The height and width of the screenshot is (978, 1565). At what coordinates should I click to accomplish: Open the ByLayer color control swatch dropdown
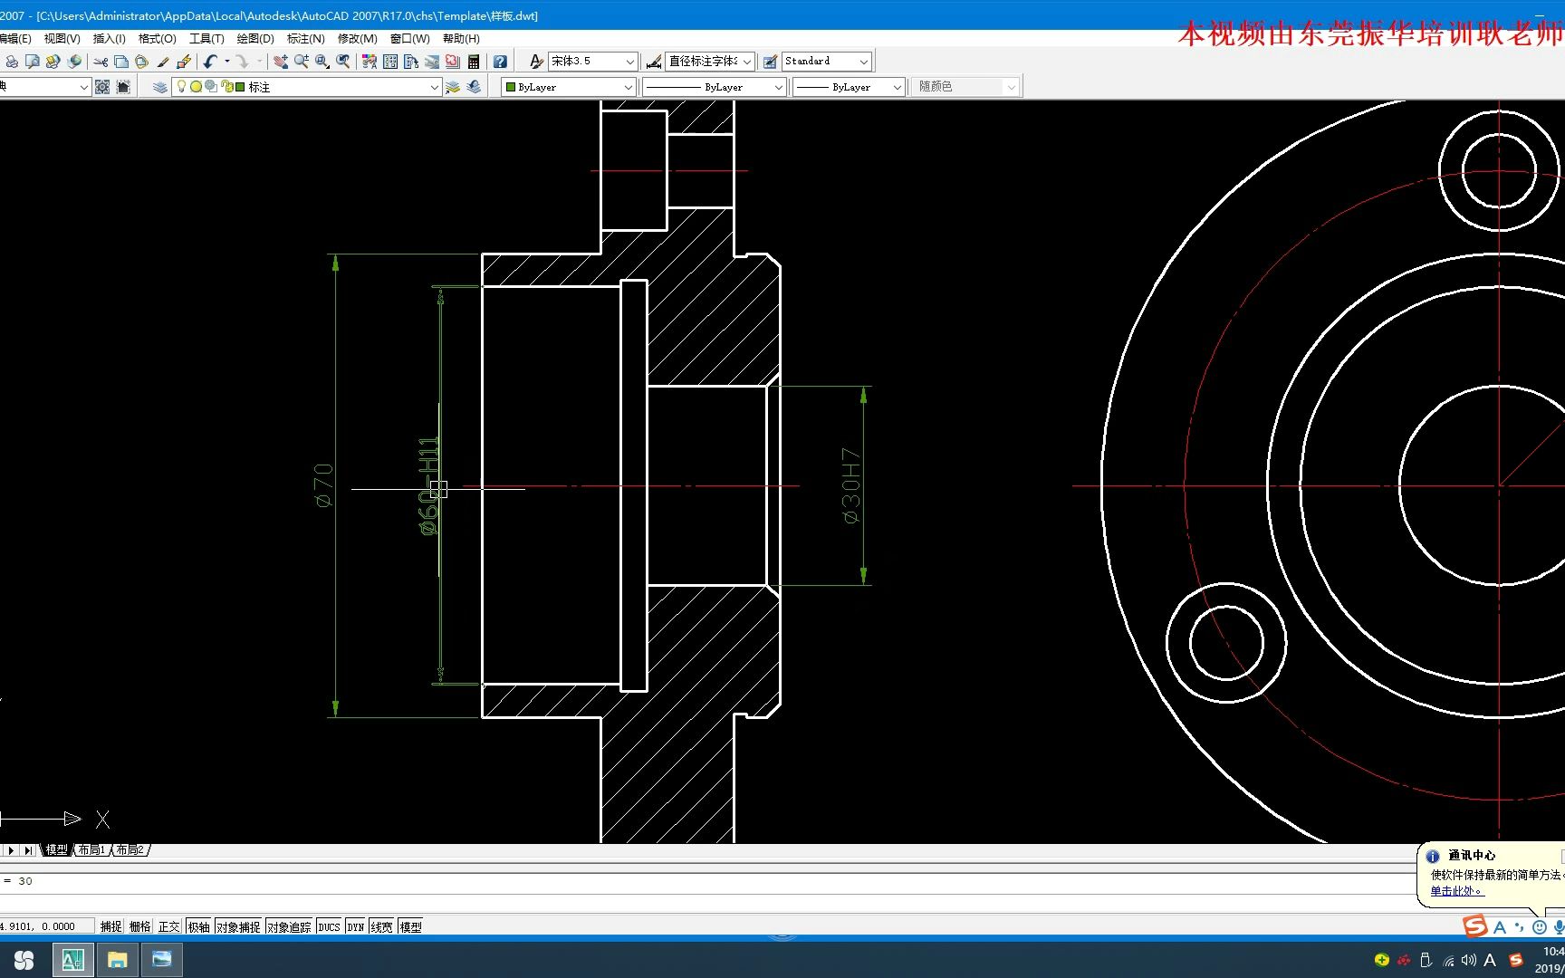(629, 87)
